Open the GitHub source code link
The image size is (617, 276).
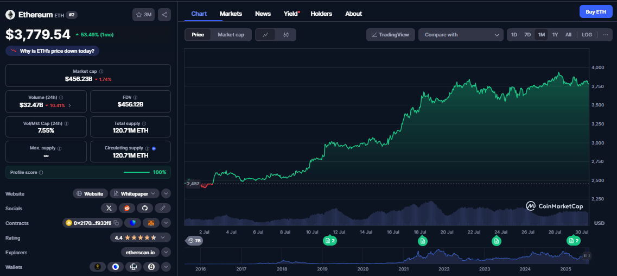[x=145, y=208]
